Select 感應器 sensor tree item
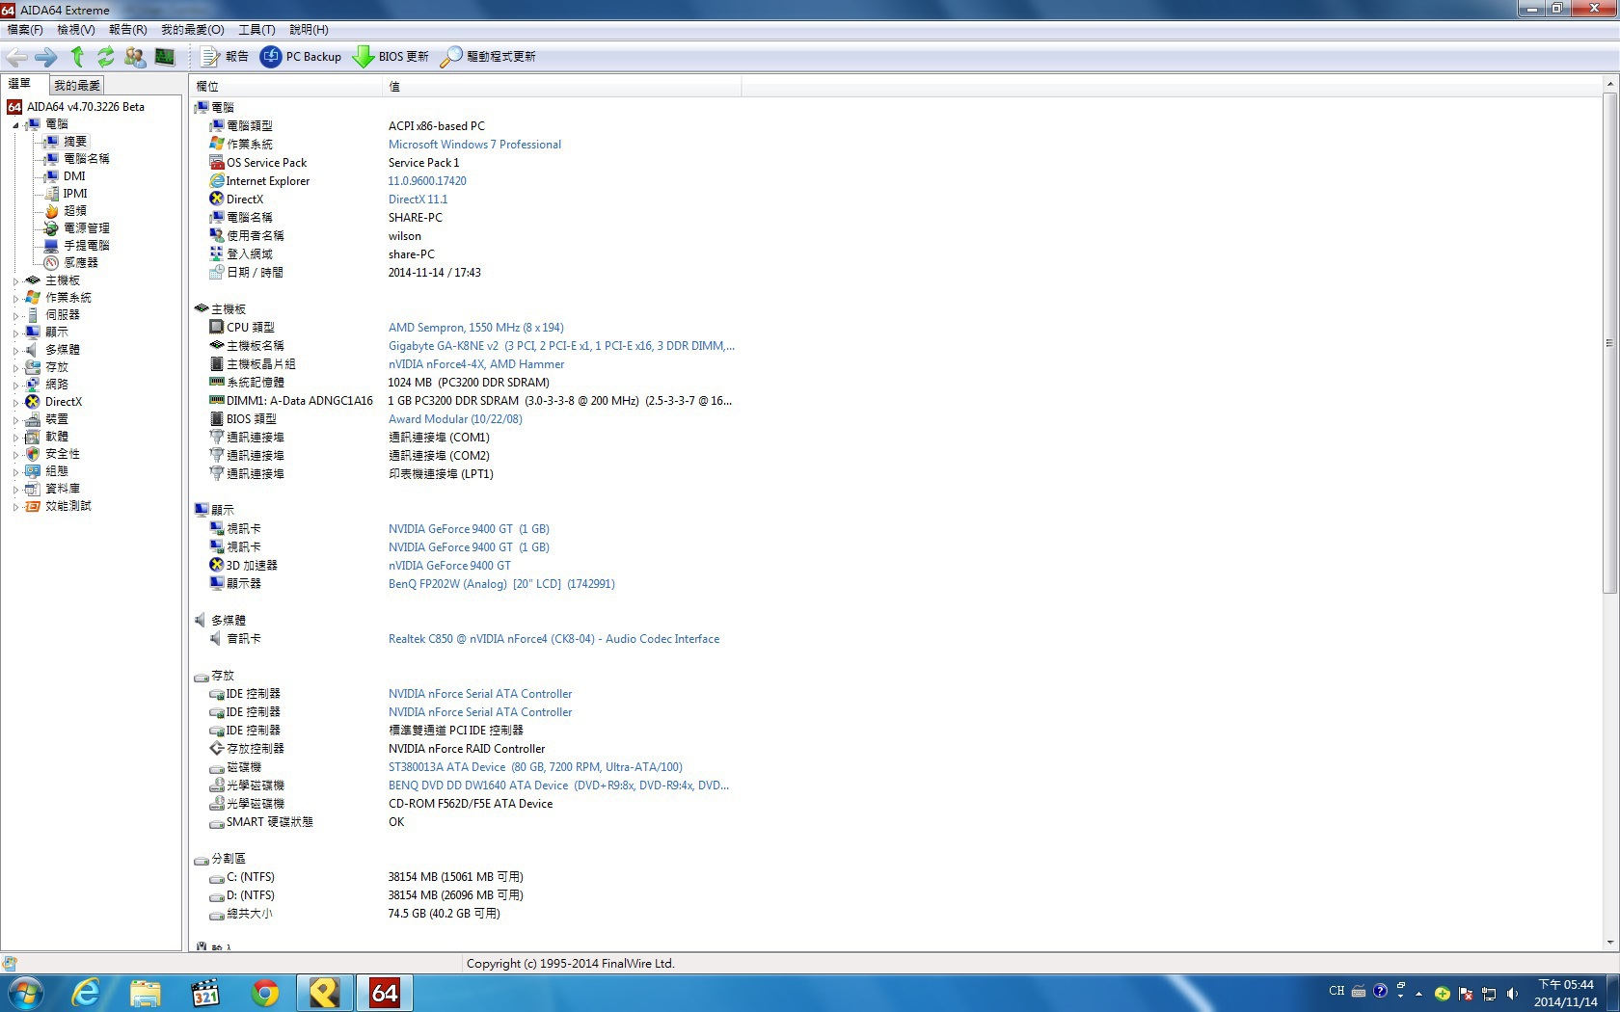 [x=81, y=263]
